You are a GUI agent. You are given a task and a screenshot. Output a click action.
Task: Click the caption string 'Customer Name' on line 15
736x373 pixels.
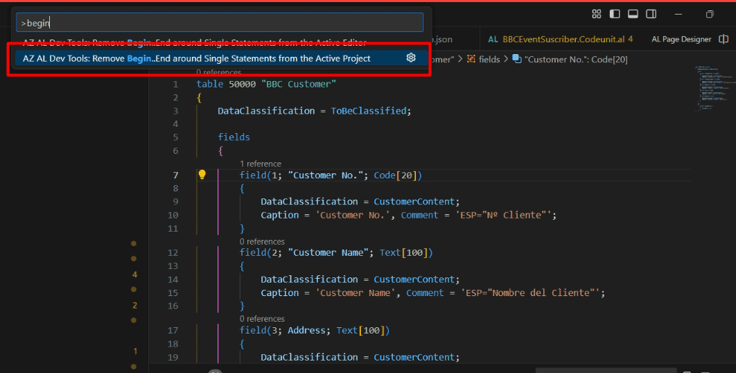pyautogui.click(x=354, y=293)
